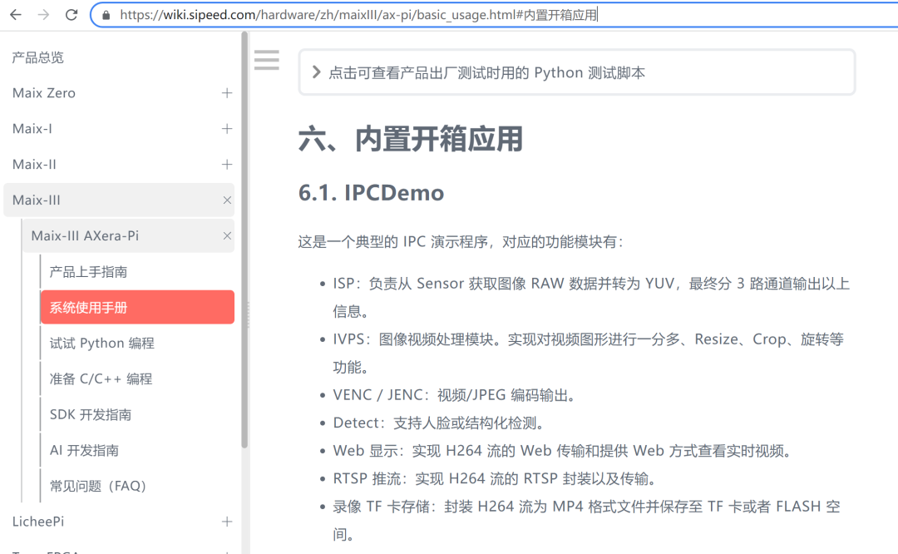Toggle sidebar with hamburger menu icon
Image resolution: width=898 pixels, height=554 pixels.
click(x=266, y=60)
